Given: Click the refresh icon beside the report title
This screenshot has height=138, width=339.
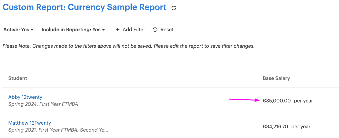Looking at the screenshot, I should tap(174, 8).
